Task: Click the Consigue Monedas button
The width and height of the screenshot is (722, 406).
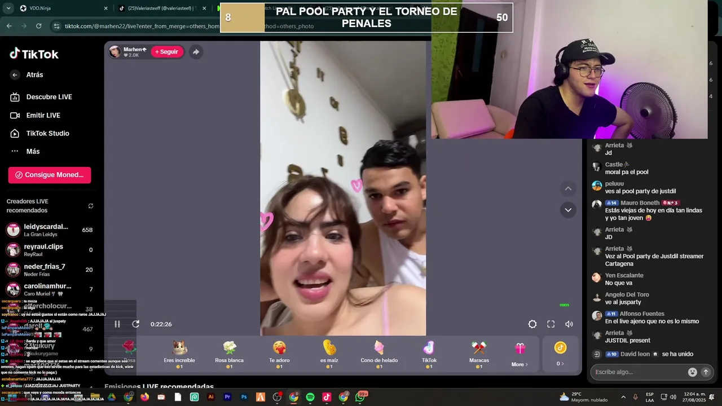Action: coord(50,175)
